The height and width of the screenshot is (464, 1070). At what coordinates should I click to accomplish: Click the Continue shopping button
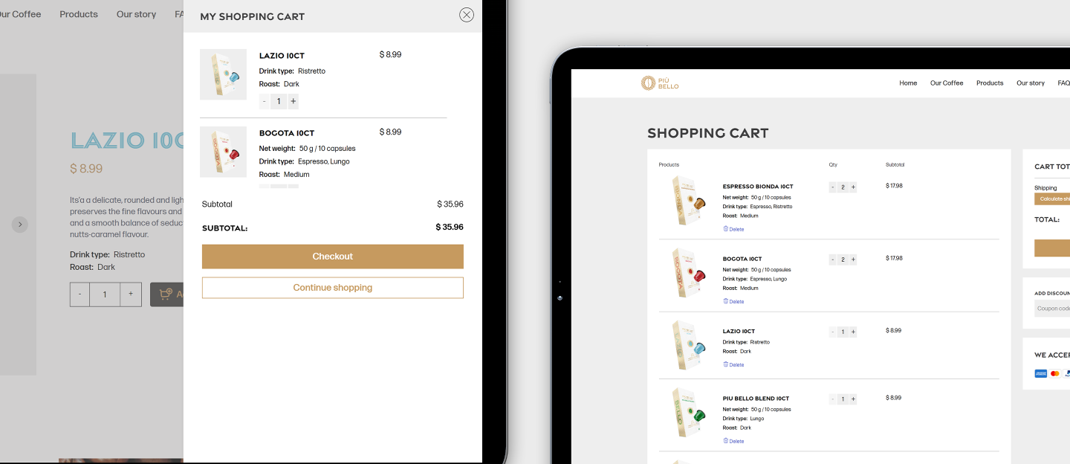tap(333, 288)
